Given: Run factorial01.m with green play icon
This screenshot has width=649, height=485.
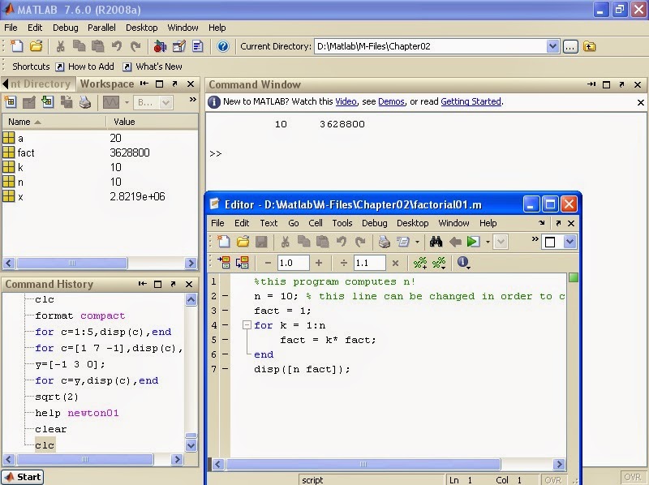Looking at the screenshot, I should pyautogui.click(x=473, y=242).
